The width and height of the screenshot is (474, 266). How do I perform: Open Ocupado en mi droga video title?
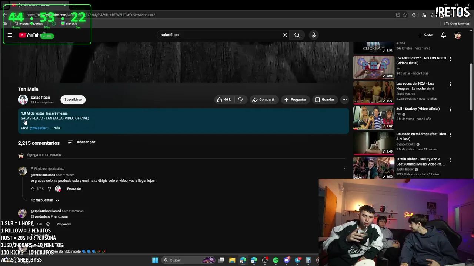coord(421,137)
